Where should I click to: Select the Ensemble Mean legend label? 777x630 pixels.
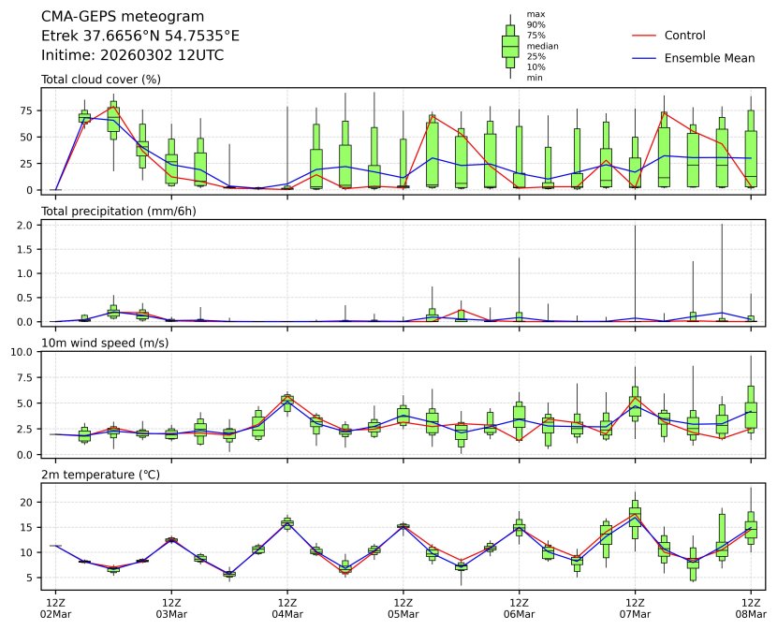click(709, 58)
